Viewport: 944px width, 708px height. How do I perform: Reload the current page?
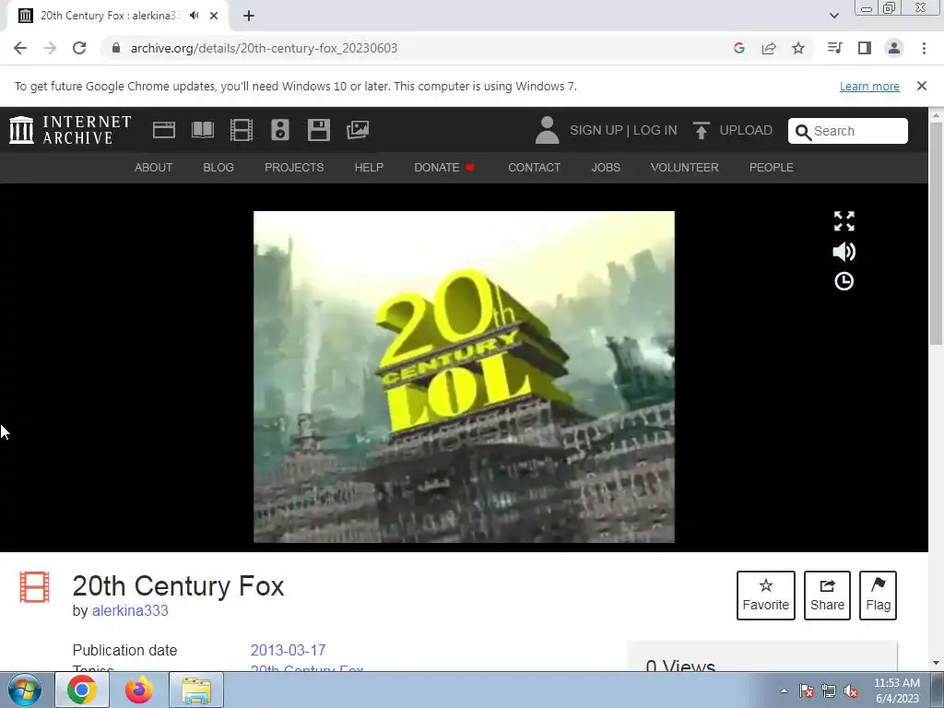tap(79, 48)
